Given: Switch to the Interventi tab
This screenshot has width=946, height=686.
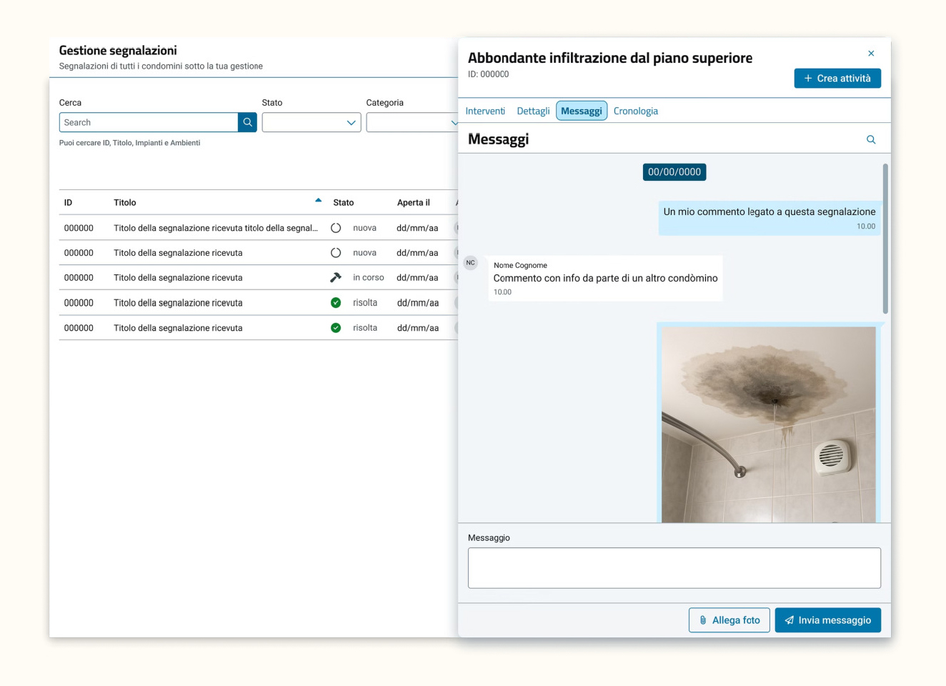Looking at the screenshot, I should (x=485, y=111).
